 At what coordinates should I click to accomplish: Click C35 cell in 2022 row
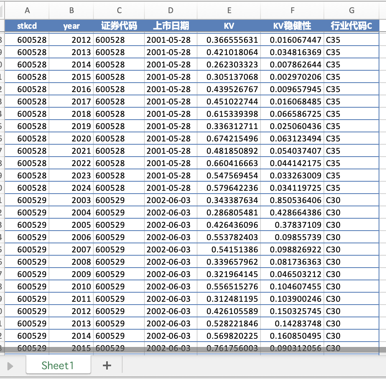(351, 163)
